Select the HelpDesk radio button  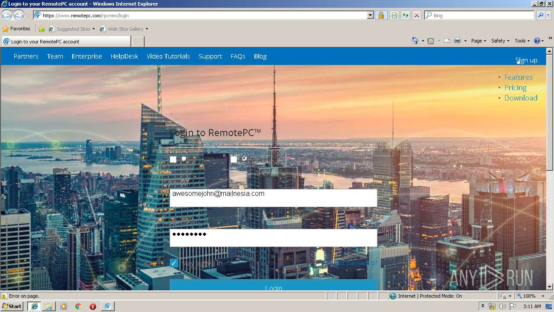(x=245, y=159)
